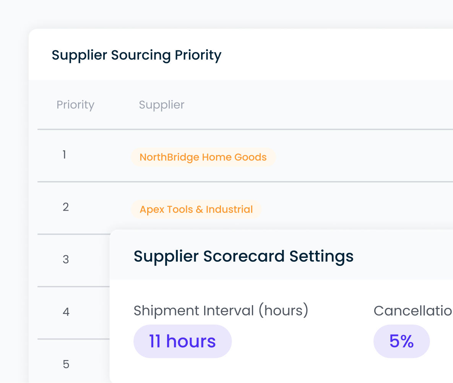Click the Supplier Scorecard Settings title

(x=244, y=256)
